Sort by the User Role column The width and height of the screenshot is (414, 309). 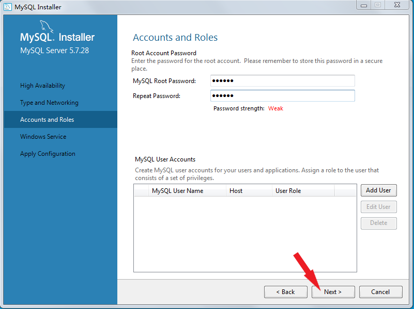point(303,191)
